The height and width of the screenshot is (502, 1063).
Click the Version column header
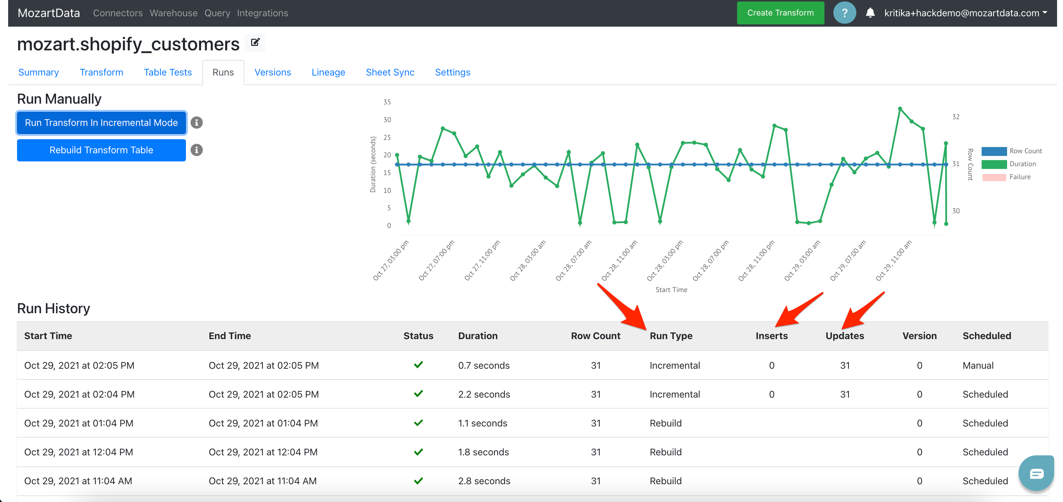[x=919, y=336]
